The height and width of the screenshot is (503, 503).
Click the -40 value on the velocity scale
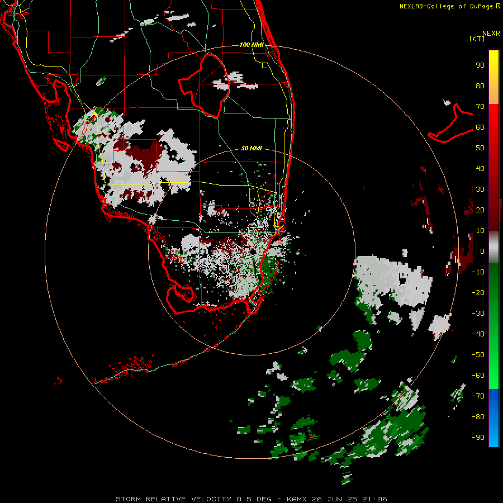[478, 334]
